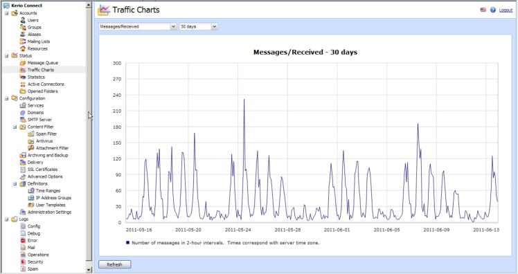Viewport: 518px width, 274px height.
Task: Open the Users icon under Accounts
Action: (x=23, y=20)
